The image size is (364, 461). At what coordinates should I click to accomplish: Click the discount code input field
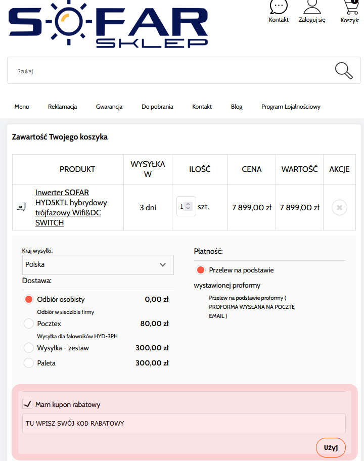coord(184,423)
